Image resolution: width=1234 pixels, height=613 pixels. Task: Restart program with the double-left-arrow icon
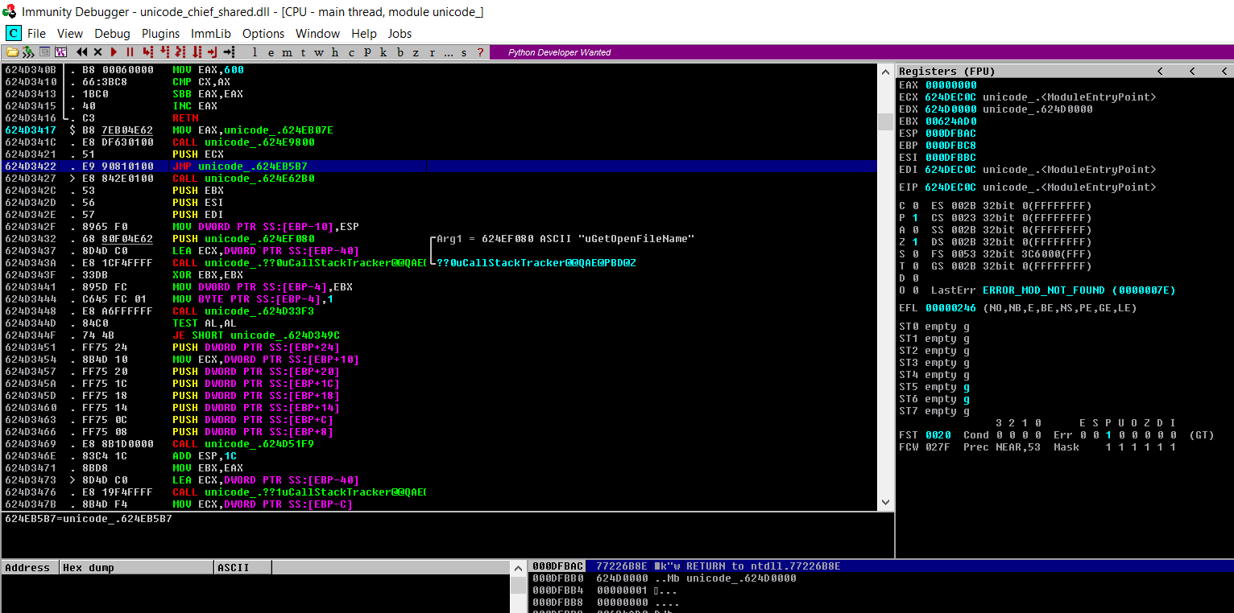(x=81, y=52)
